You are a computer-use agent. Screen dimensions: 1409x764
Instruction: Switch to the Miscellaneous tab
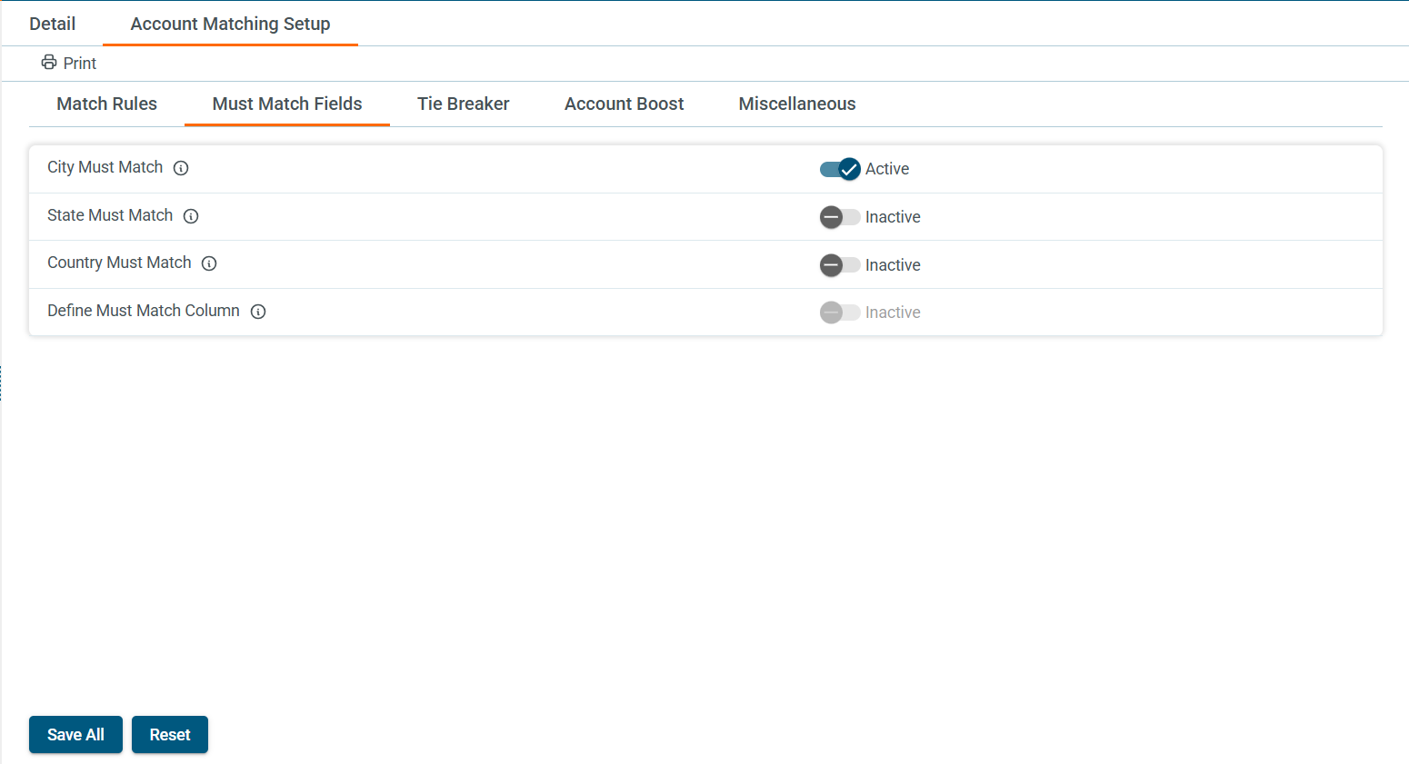pyautogui.click(x=797, y=104)
